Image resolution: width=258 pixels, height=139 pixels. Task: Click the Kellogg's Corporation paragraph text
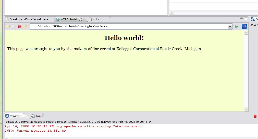click(104, 49)
